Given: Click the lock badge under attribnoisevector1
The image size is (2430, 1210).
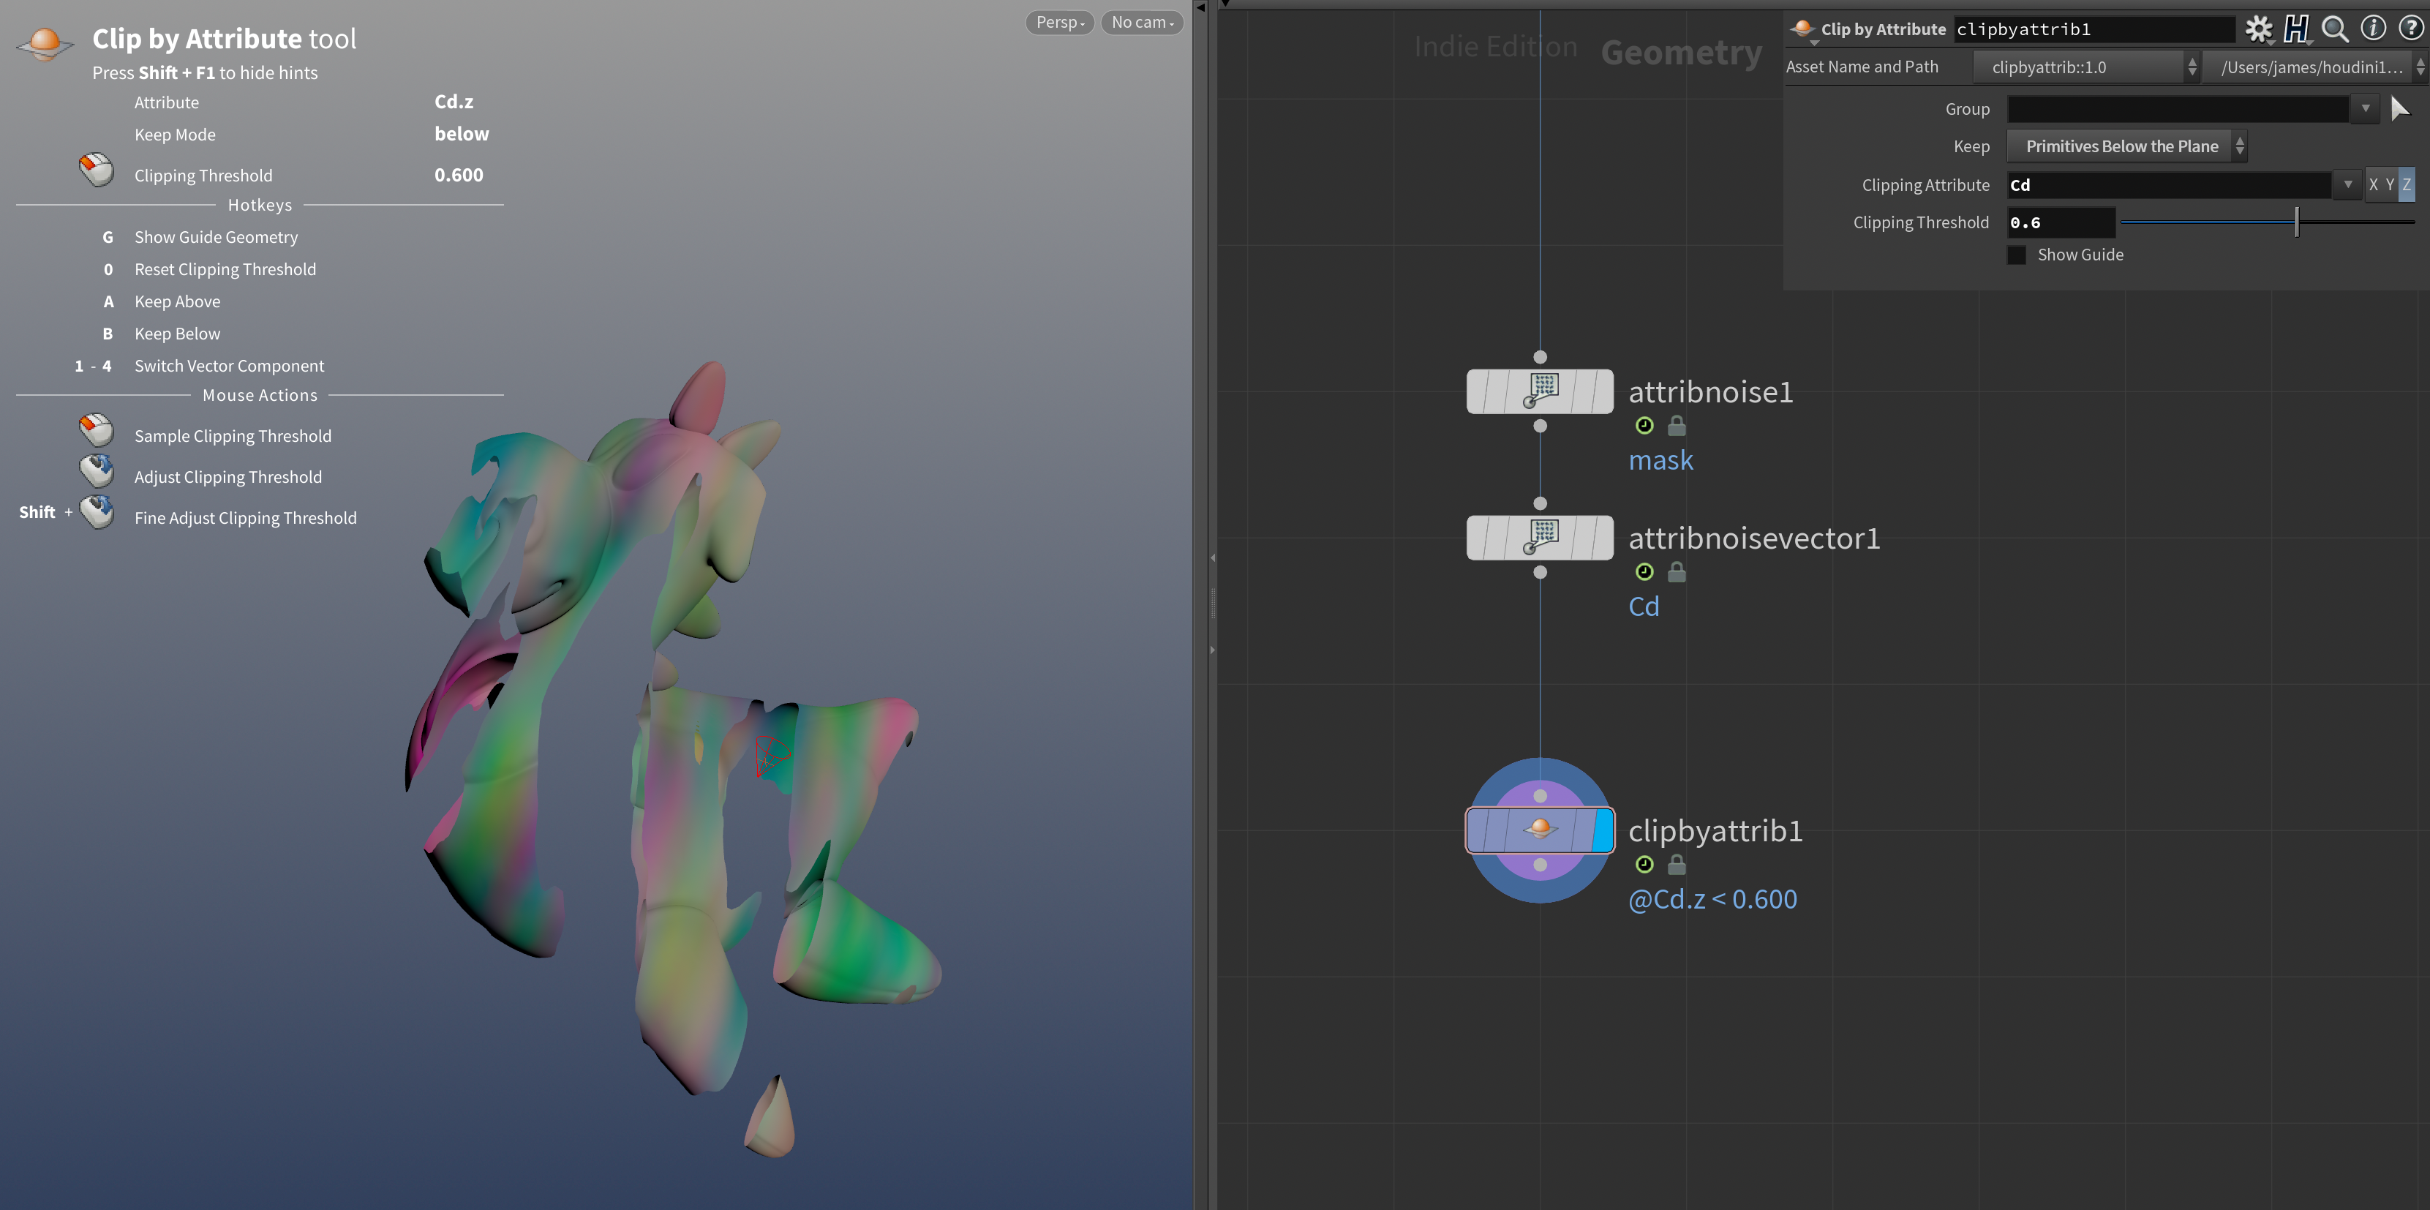Looking at the screenshot, I should click(1677, 571).
